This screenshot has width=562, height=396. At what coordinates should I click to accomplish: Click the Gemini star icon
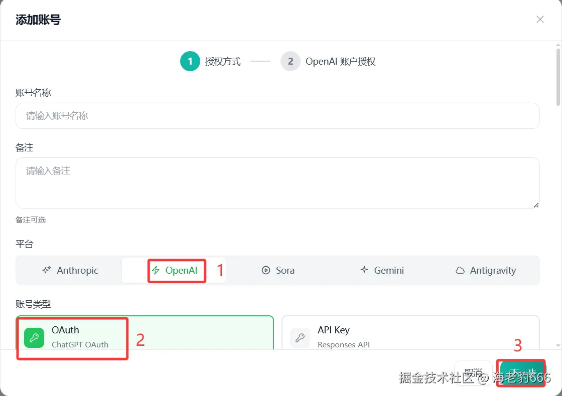point(364,270)
